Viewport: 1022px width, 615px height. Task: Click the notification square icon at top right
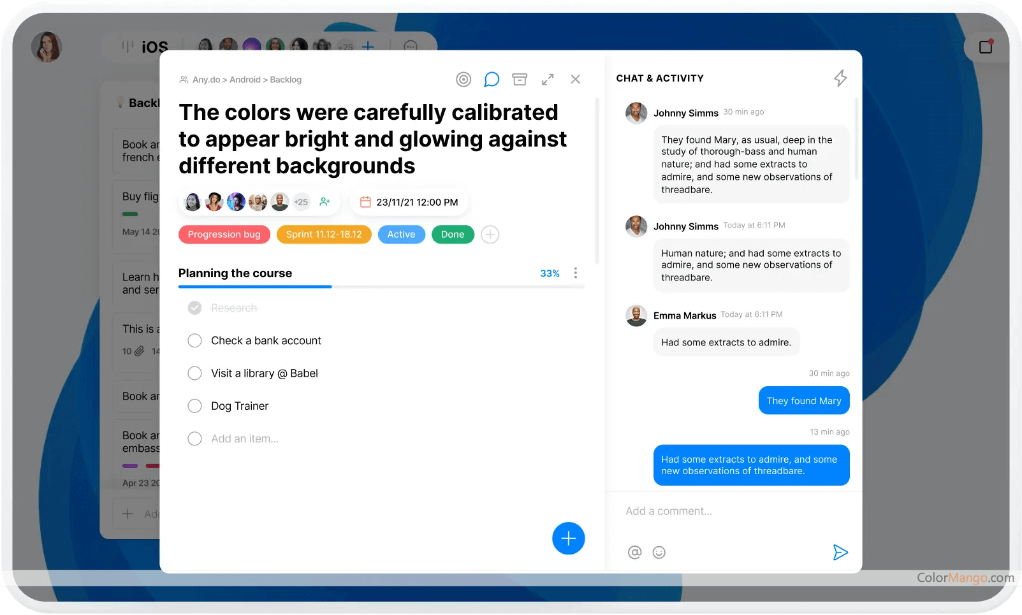click(986, 47)
